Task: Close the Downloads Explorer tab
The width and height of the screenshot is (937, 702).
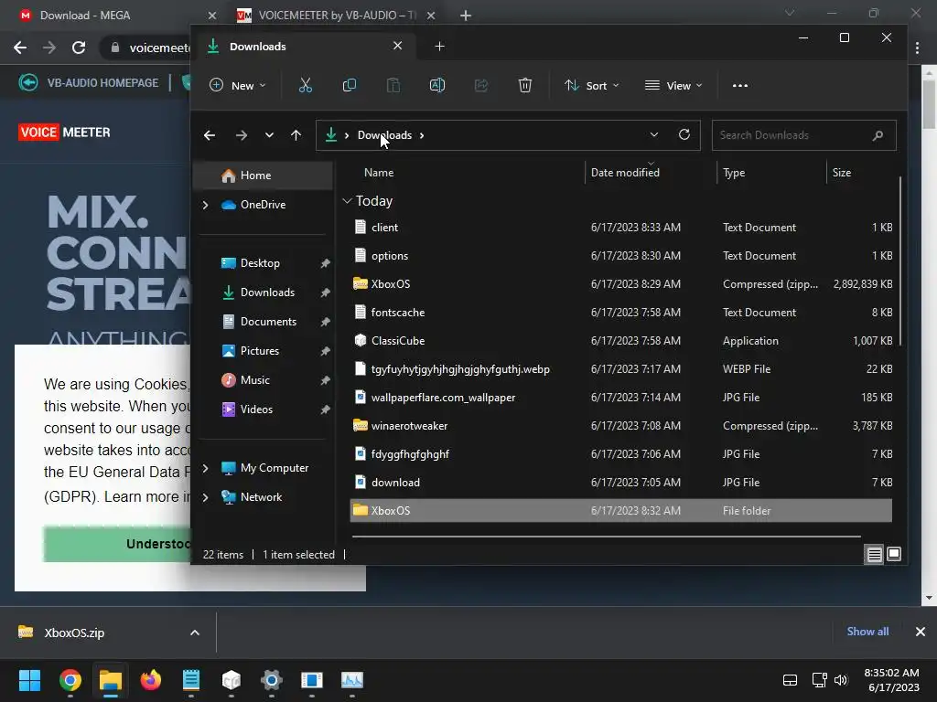Action: click(x=397, y=46)
